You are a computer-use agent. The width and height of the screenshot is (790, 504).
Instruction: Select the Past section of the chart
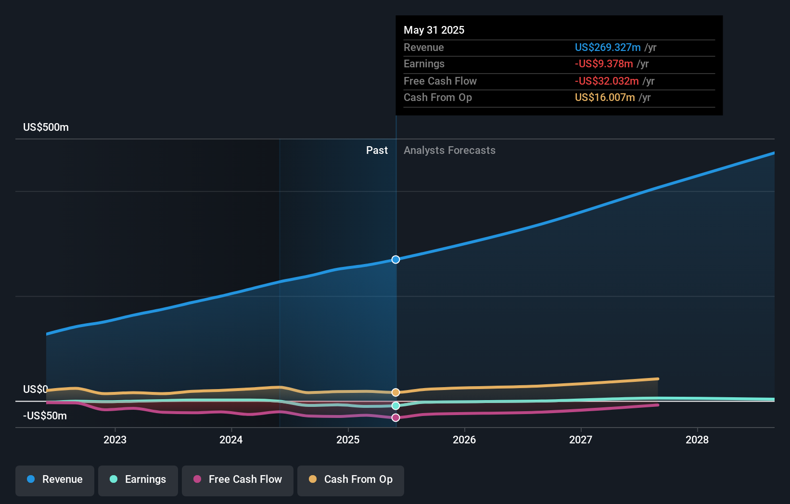pos(377,151)
